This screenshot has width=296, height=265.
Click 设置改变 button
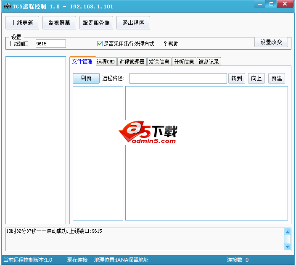[271, 42]
